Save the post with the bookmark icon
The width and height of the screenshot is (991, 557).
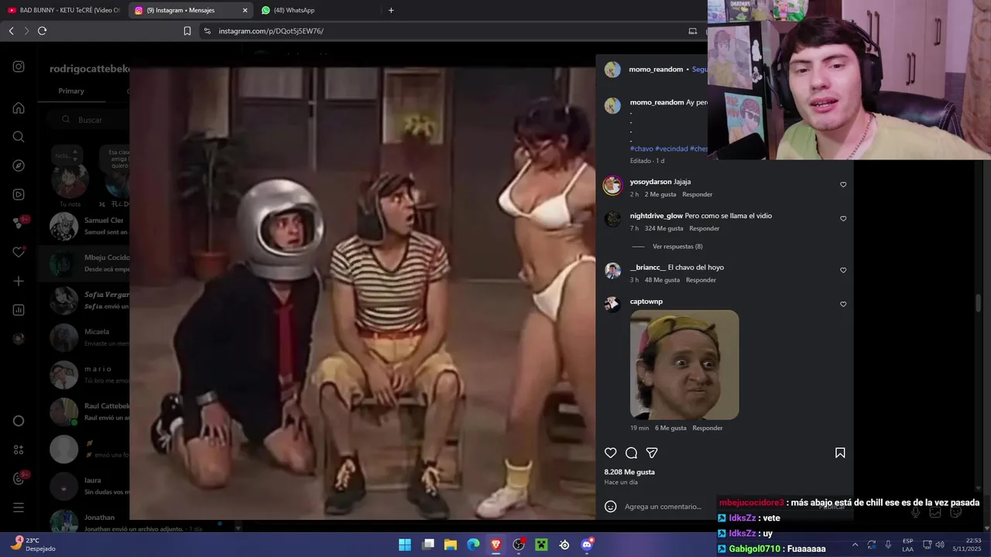click(840, 453)
